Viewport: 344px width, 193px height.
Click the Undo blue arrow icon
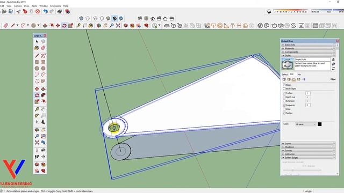tap(45, 11)
